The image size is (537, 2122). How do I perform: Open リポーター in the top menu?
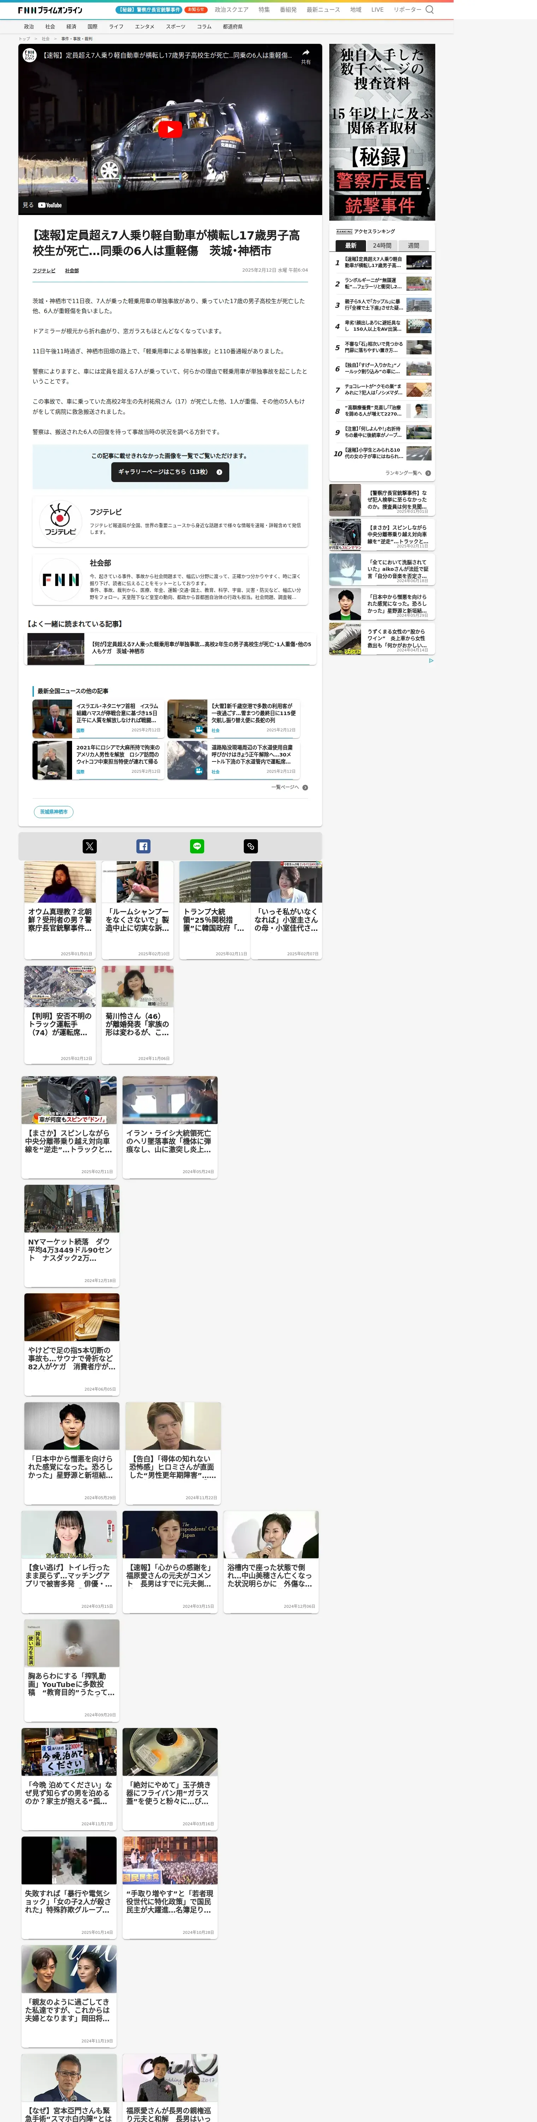[x=407, y=10]
